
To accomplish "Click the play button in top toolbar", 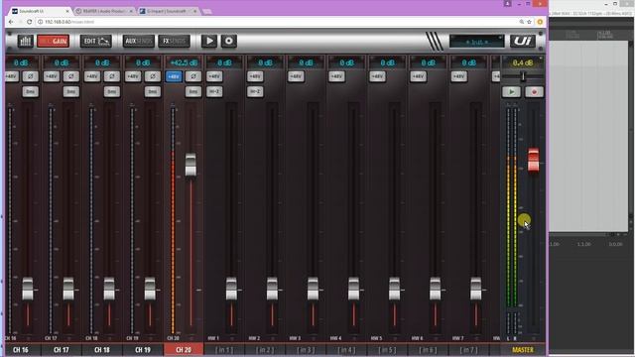I will (209, 41).
